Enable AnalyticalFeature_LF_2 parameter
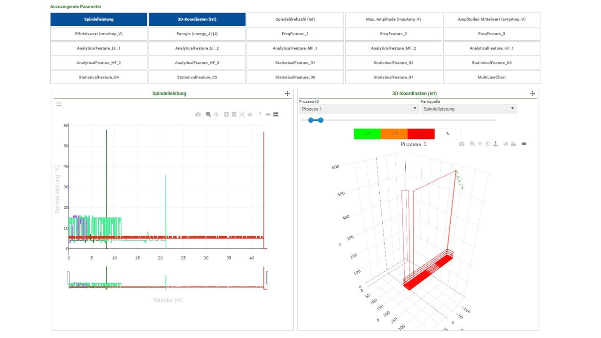 [x=197, y=48]
